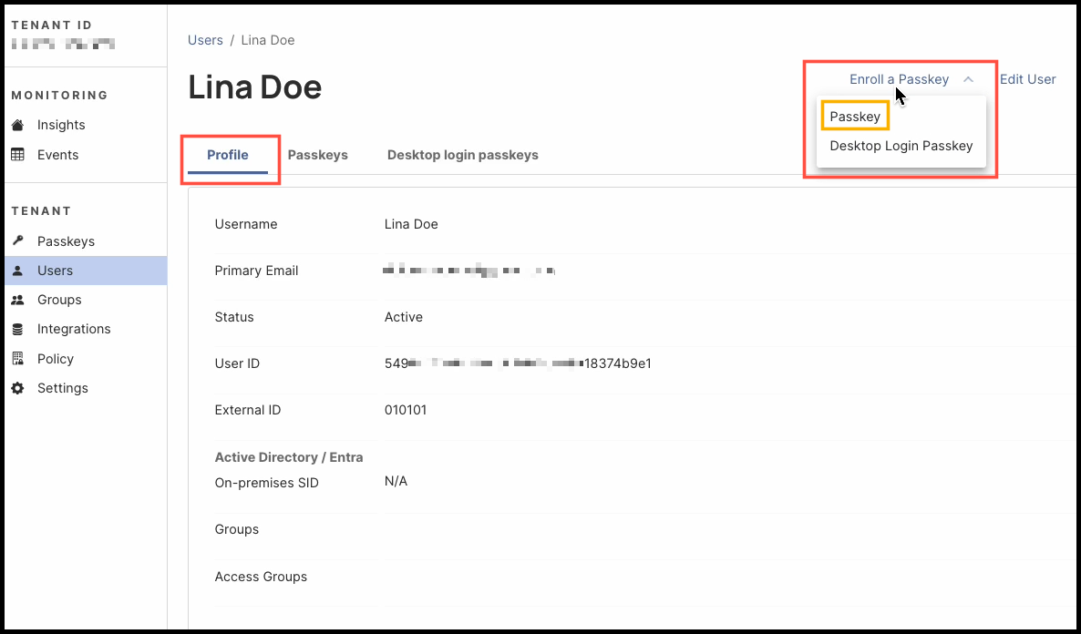Select Desktop Login Passkey menu option
This screenshot has width=1081, height=634.
[901, 146]
